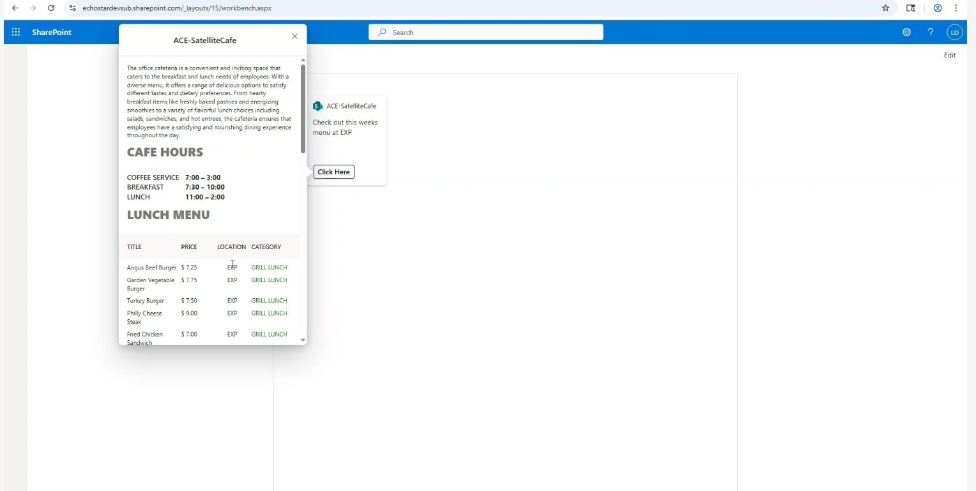The image size is (976, 491).
Task: Open the help question mark icon
Action: [x=931, y=32]
